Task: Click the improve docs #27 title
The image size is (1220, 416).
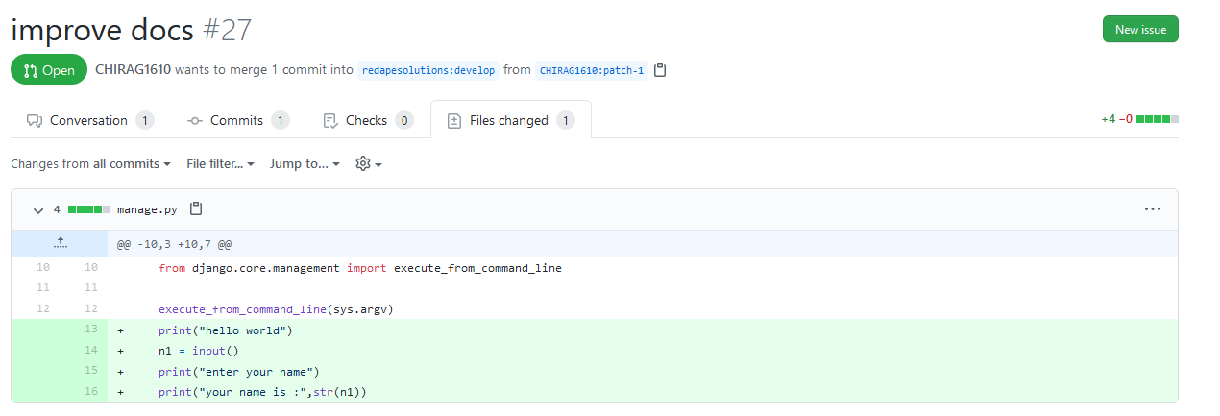Action: (x=132, y=30)
